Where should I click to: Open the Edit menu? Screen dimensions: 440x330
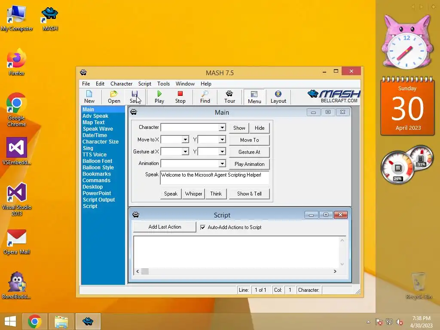pos(100,84)
